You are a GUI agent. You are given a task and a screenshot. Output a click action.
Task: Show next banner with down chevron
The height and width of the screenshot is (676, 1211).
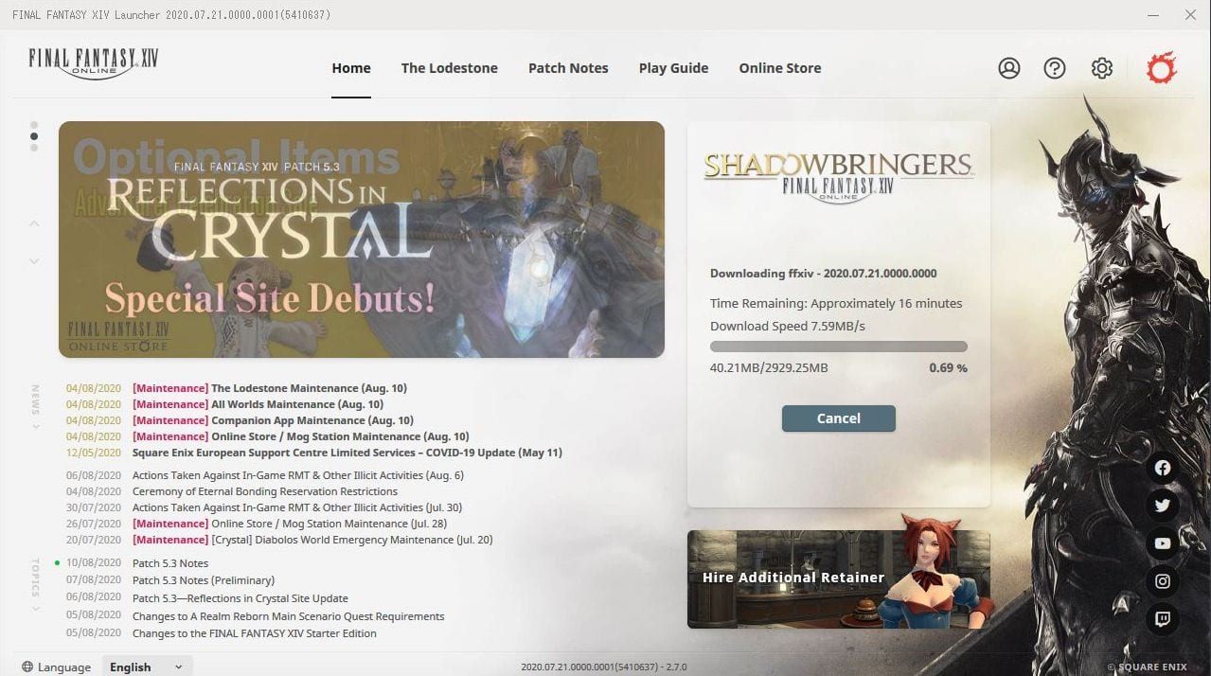[34, 261]
